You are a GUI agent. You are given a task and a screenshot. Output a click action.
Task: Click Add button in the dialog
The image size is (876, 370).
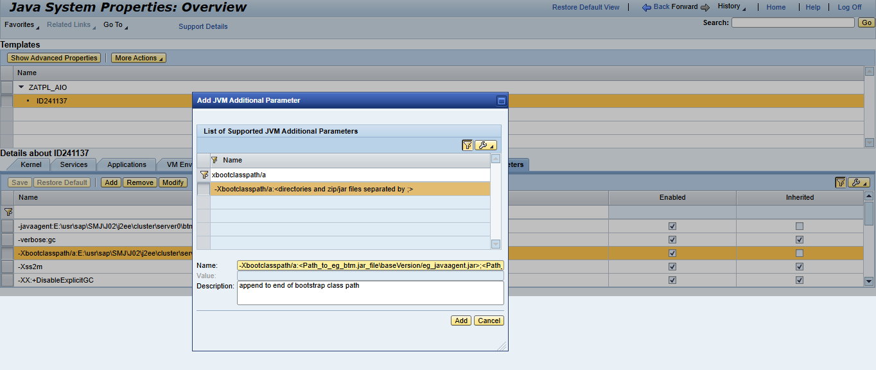[461, 321]
